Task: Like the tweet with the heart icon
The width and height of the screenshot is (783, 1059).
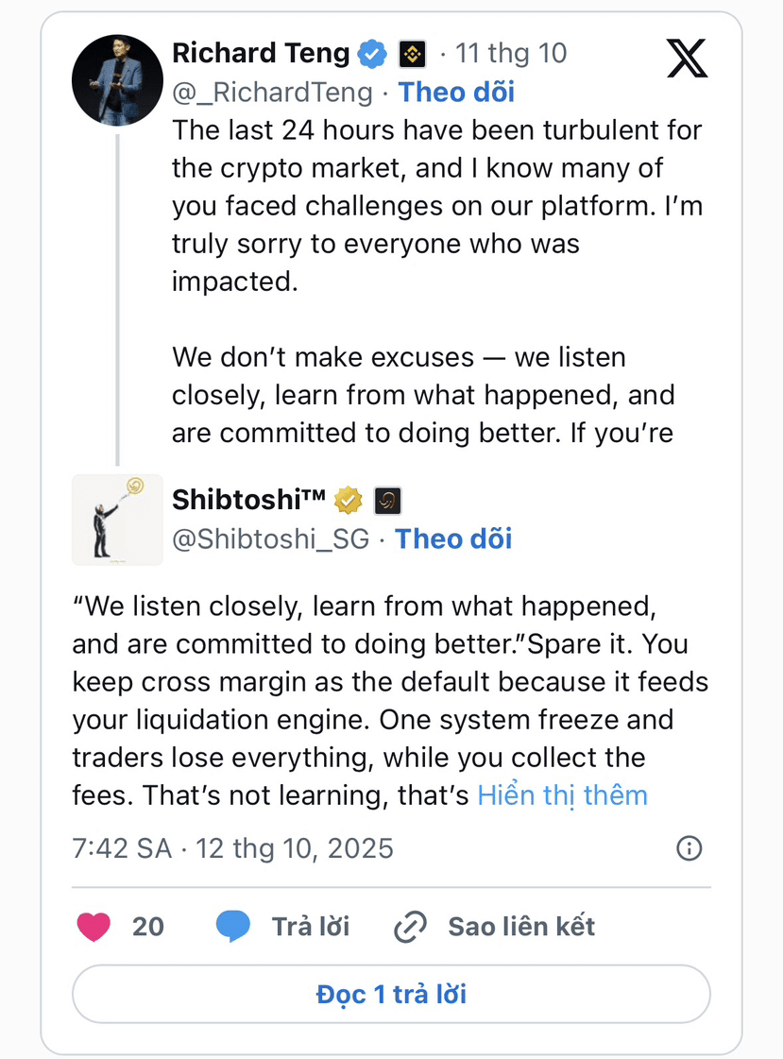Action: pos(94,927)
